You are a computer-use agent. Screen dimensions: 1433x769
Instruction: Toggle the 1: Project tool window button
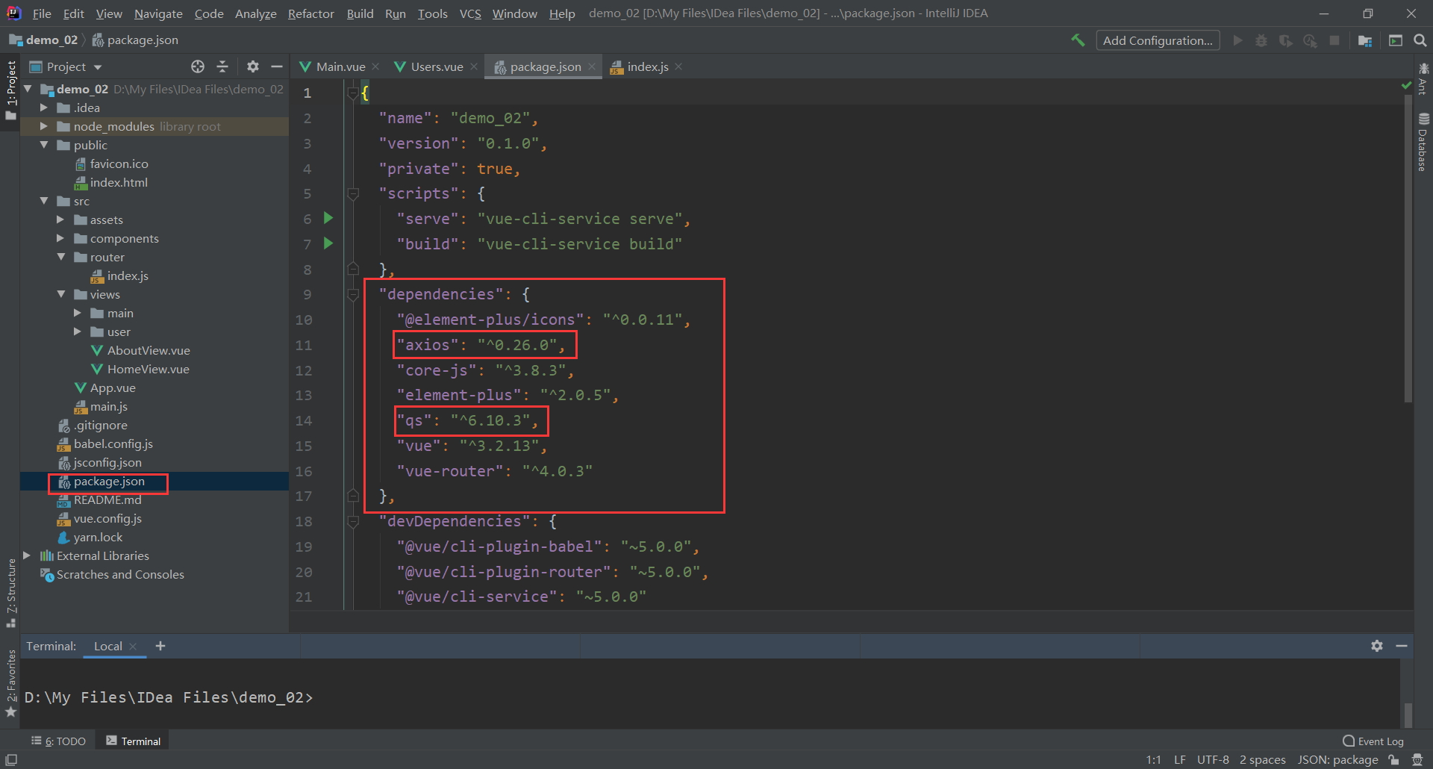(x=10, y=90)
